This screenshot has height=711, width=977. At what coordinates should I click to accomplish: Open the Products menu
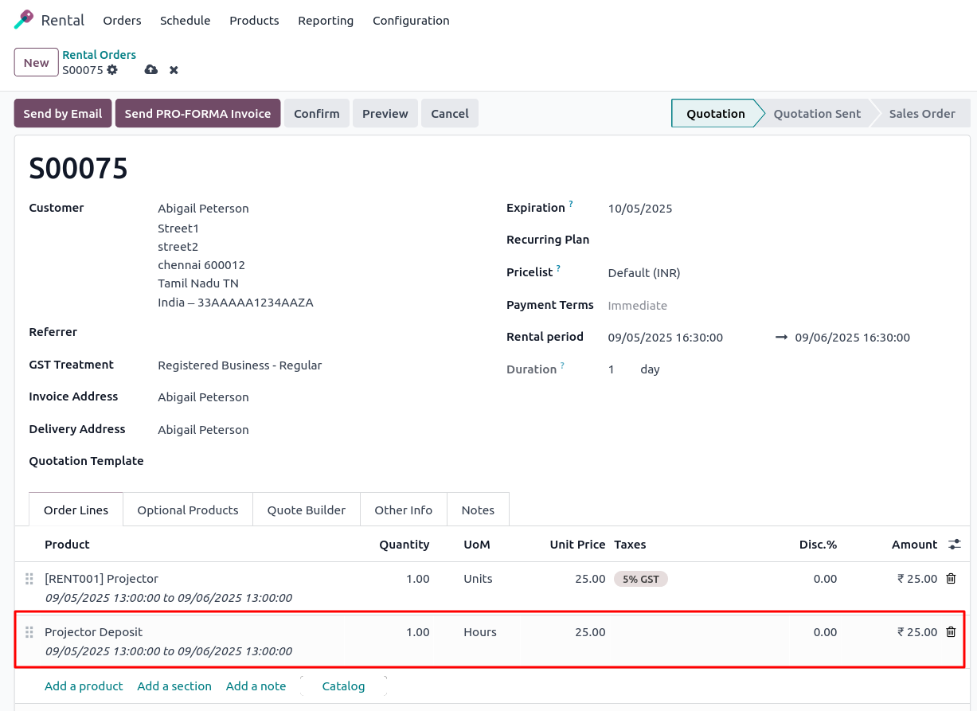tap(254, 21)
